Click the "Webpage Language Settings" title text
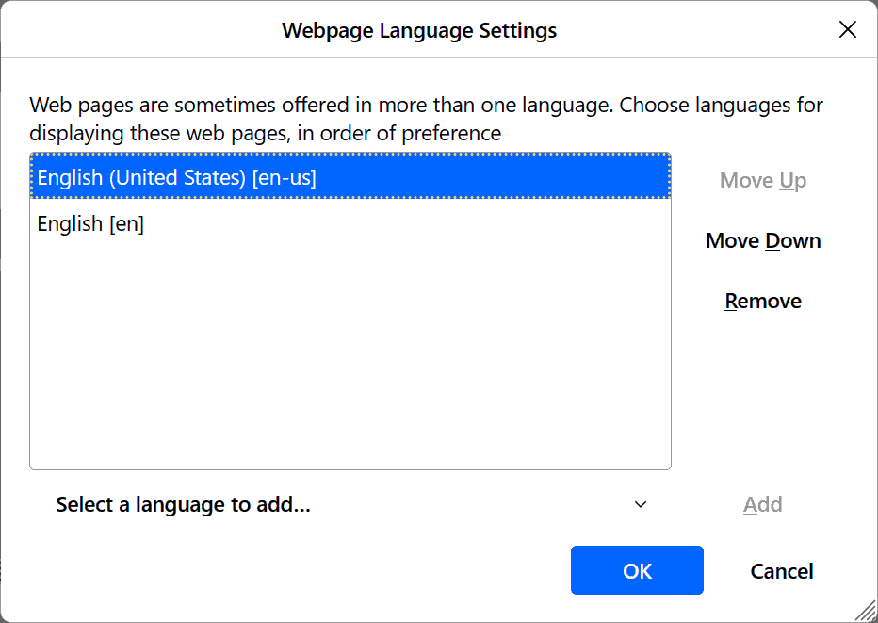 click(419, 30)
